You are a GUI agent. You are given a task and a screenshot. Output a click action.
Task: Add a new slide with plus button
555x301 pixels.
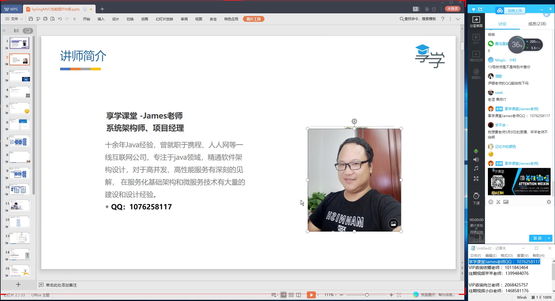[18, 284]
